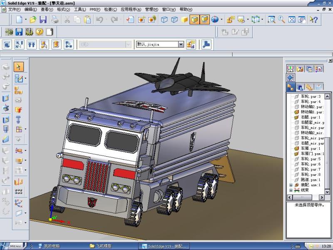333x250 pixels.
Task: Open the rotate globe dropdown arrow
Action: (221, 20)
